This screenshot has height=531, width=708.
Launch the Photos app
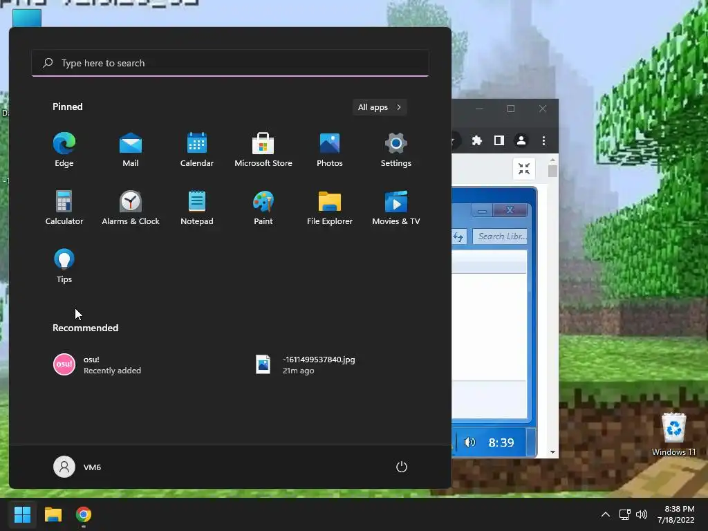click(x=330, y=150)
